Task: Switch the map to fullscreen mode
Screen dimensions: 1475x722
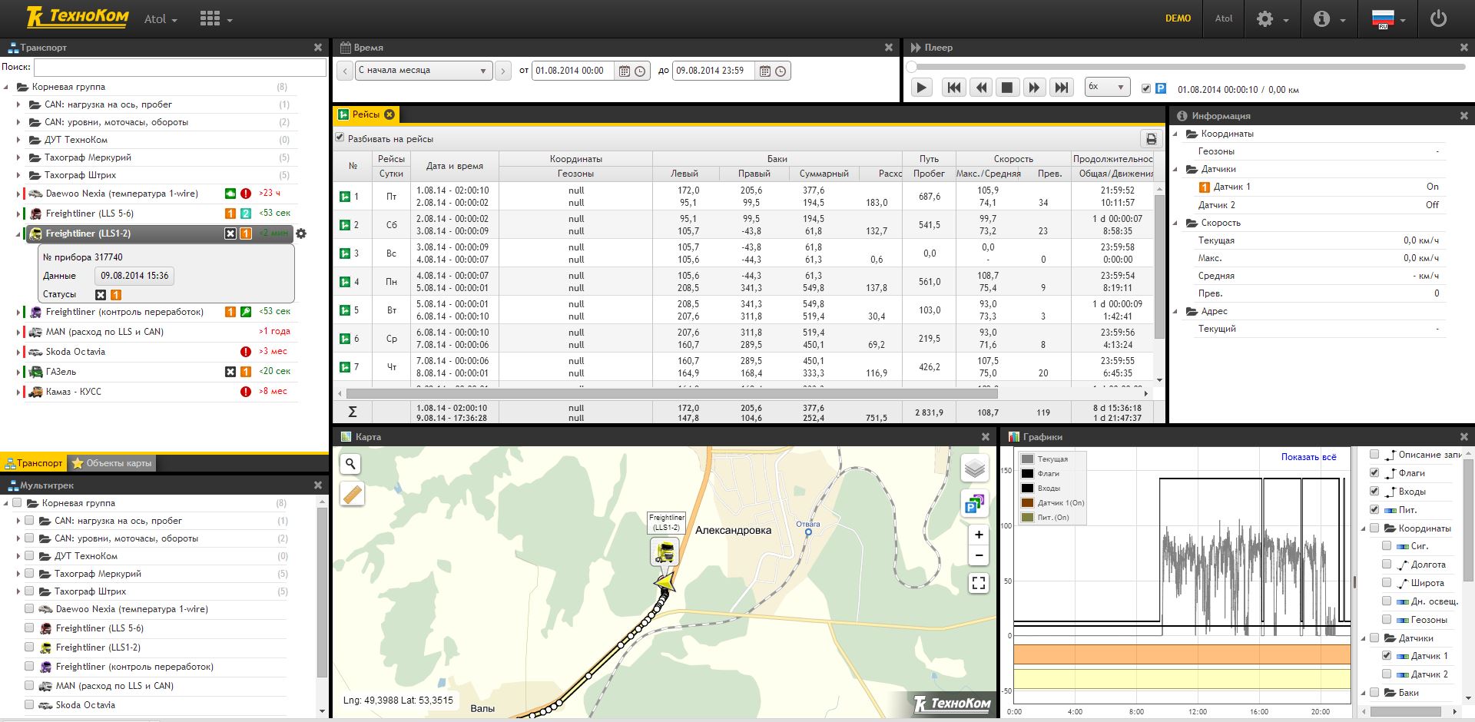Action: point(978,583)
